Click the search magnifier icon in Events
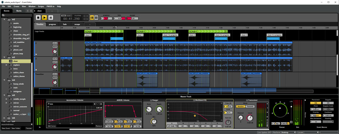339x134 pixels. [x=3, y=15]
